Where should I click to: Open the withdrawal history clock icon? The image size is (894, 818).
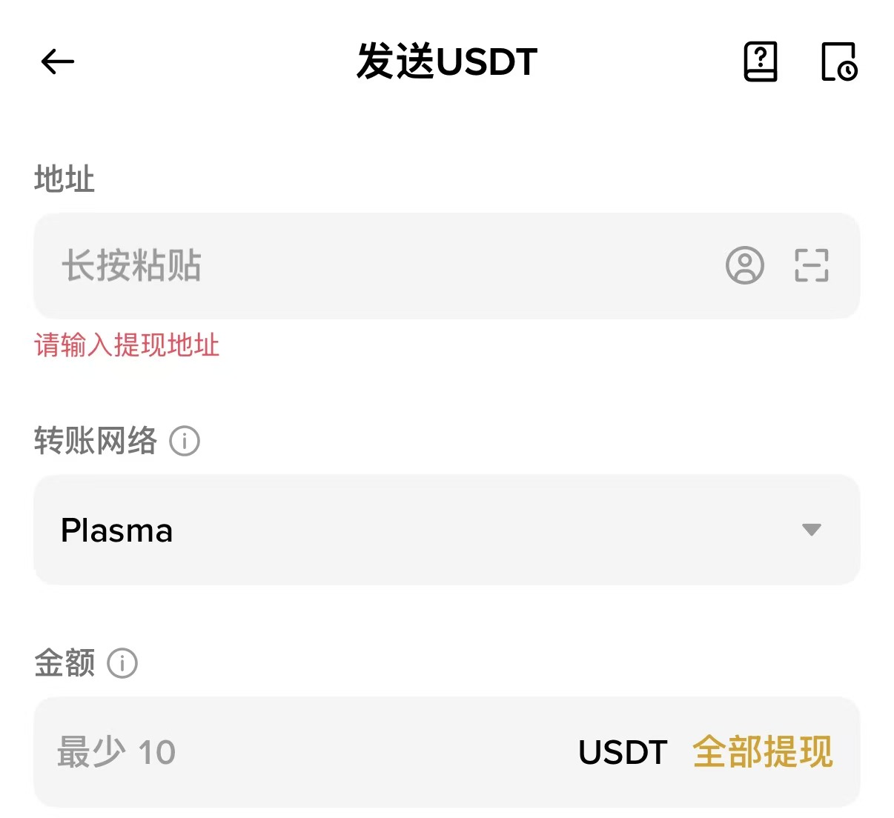[x=839, y=61]
